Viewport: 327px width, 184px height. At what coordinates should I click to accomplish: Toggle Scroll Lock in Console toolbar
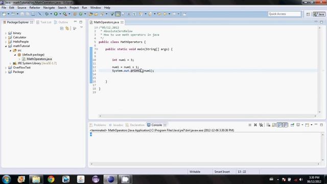(274, 125)
